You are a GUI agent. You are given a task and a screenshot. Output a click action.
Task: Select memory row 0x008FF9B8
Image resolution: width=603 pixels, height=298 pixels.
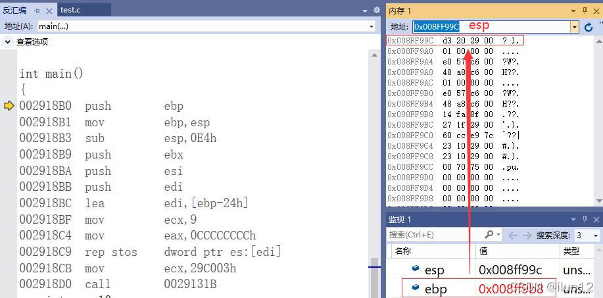(454, 114)
